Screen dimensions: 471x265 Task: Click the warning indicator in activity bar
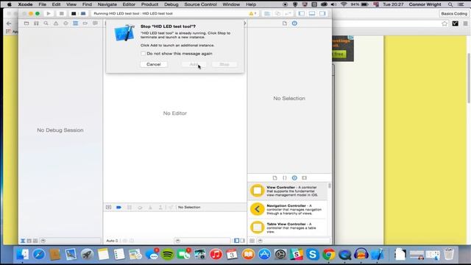[x=252, y=13]
